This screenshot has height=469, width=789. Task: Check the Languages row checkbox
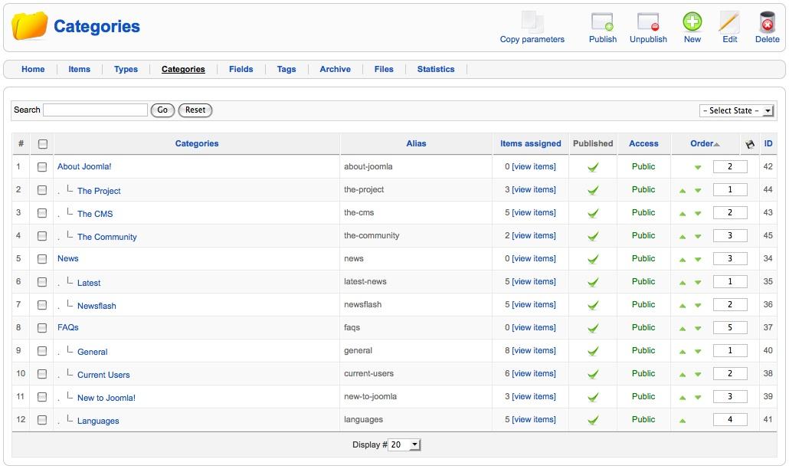pyautogui.click(x=42, y=420)
